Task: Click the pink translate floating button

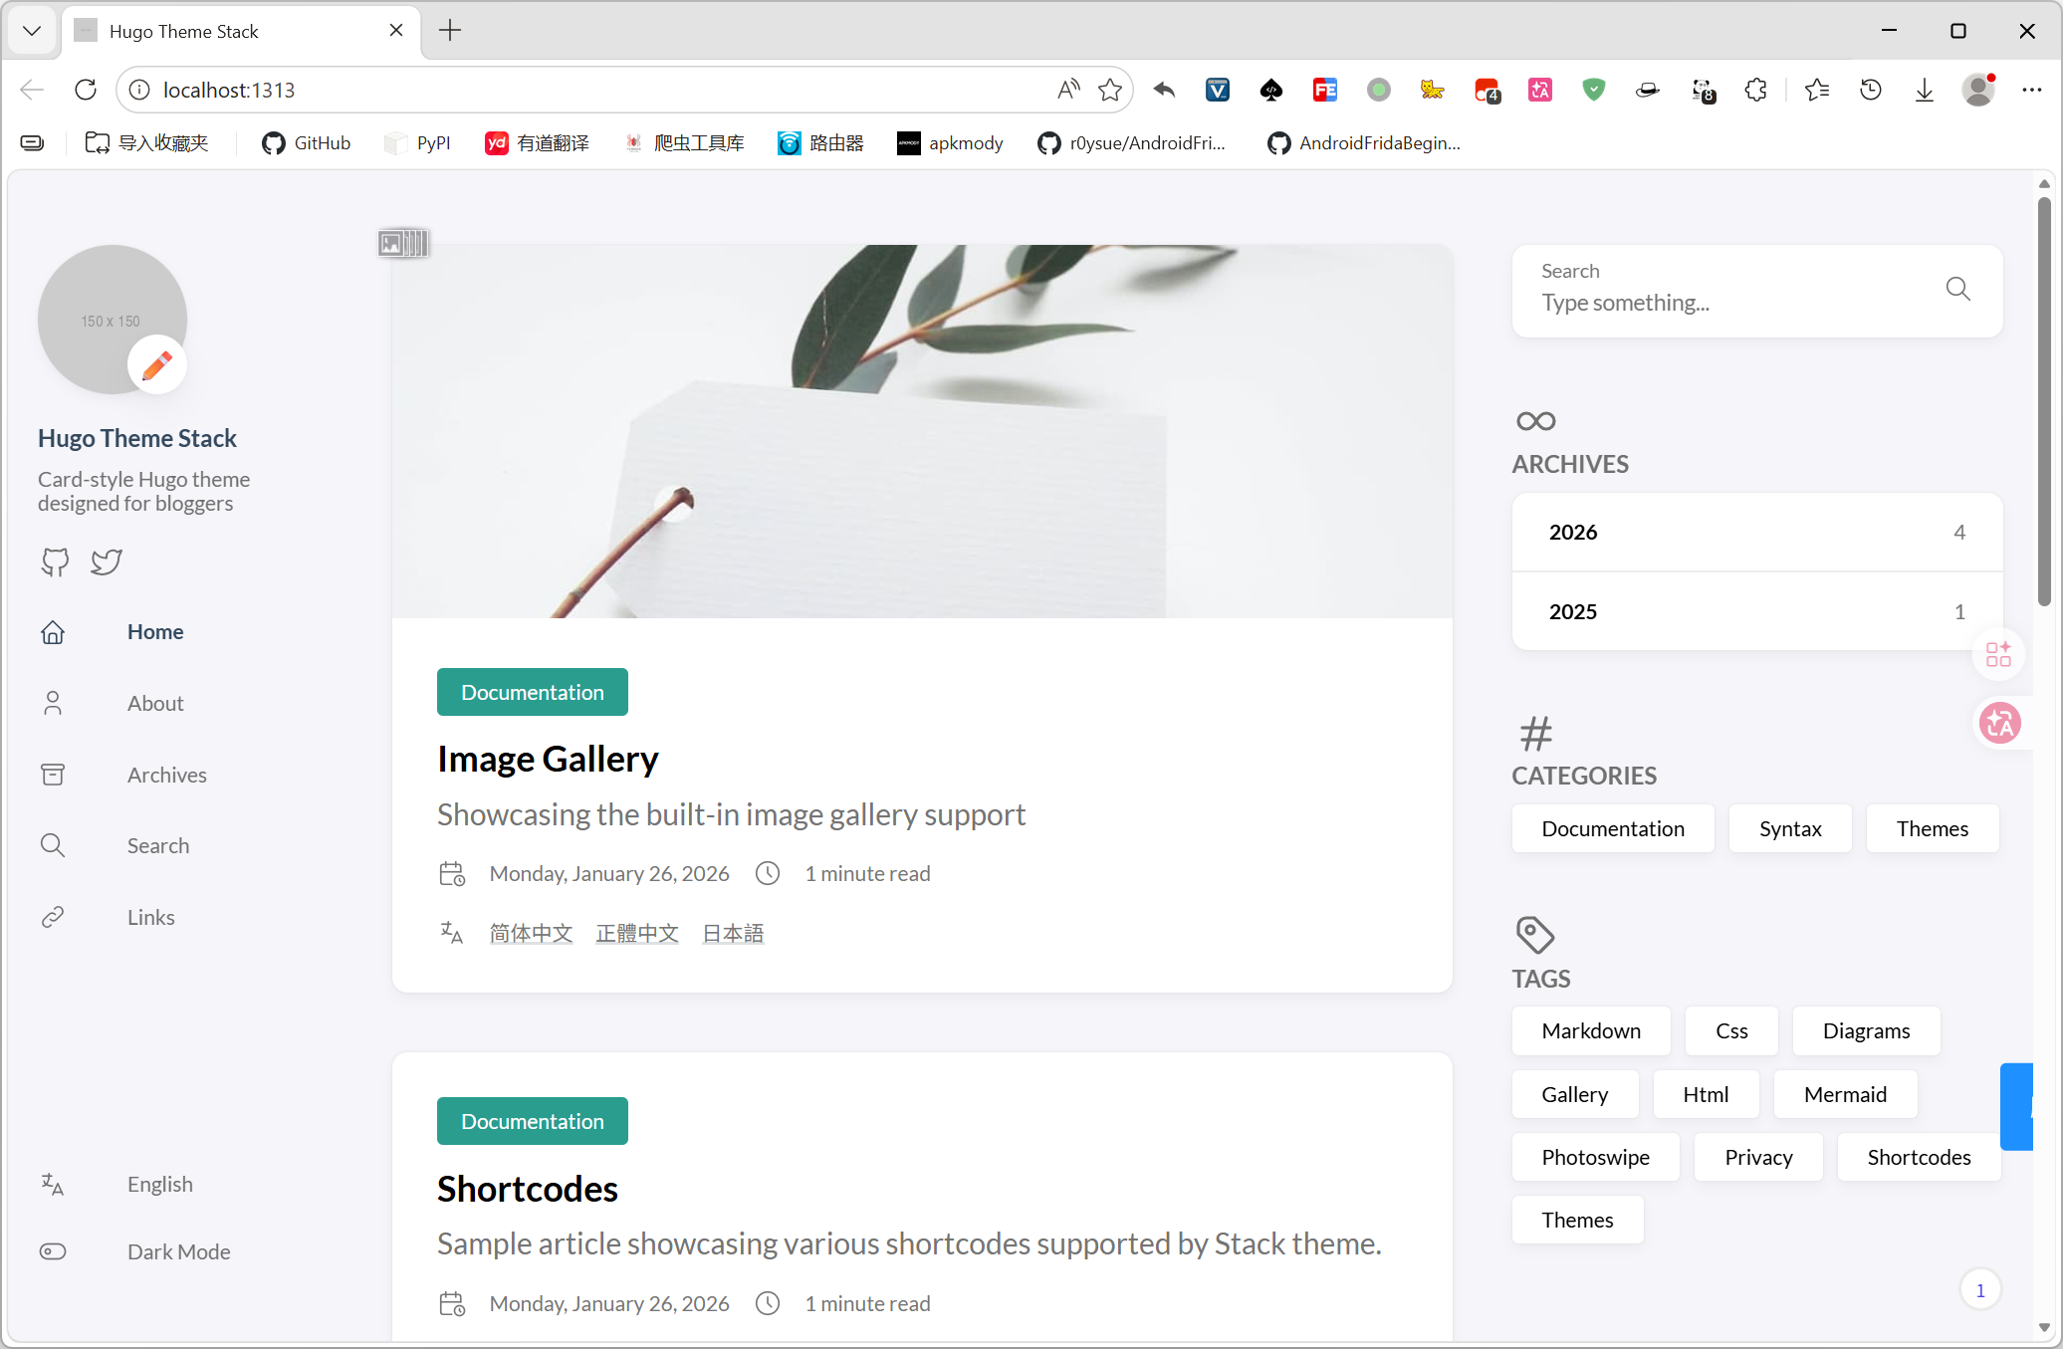Action: (x=1999, y=723)
